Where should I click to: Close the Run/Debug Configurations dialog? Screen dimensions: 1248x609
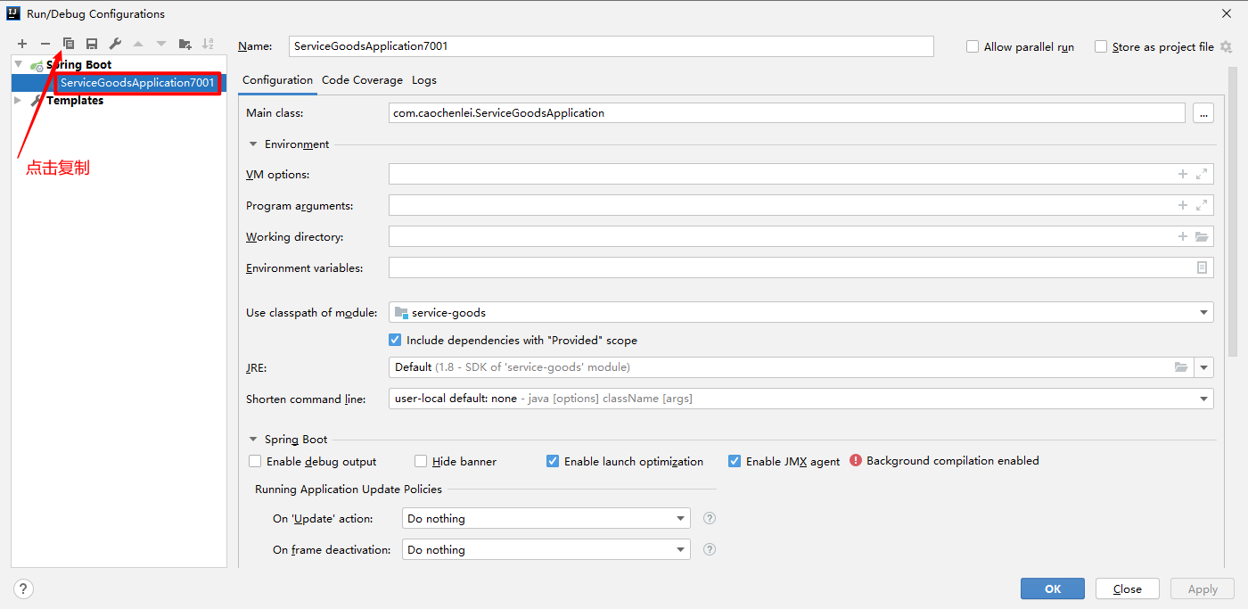tap(1227, 13)
